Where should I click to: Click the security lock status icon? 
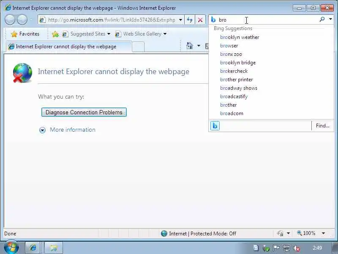[x=280, y=233]
